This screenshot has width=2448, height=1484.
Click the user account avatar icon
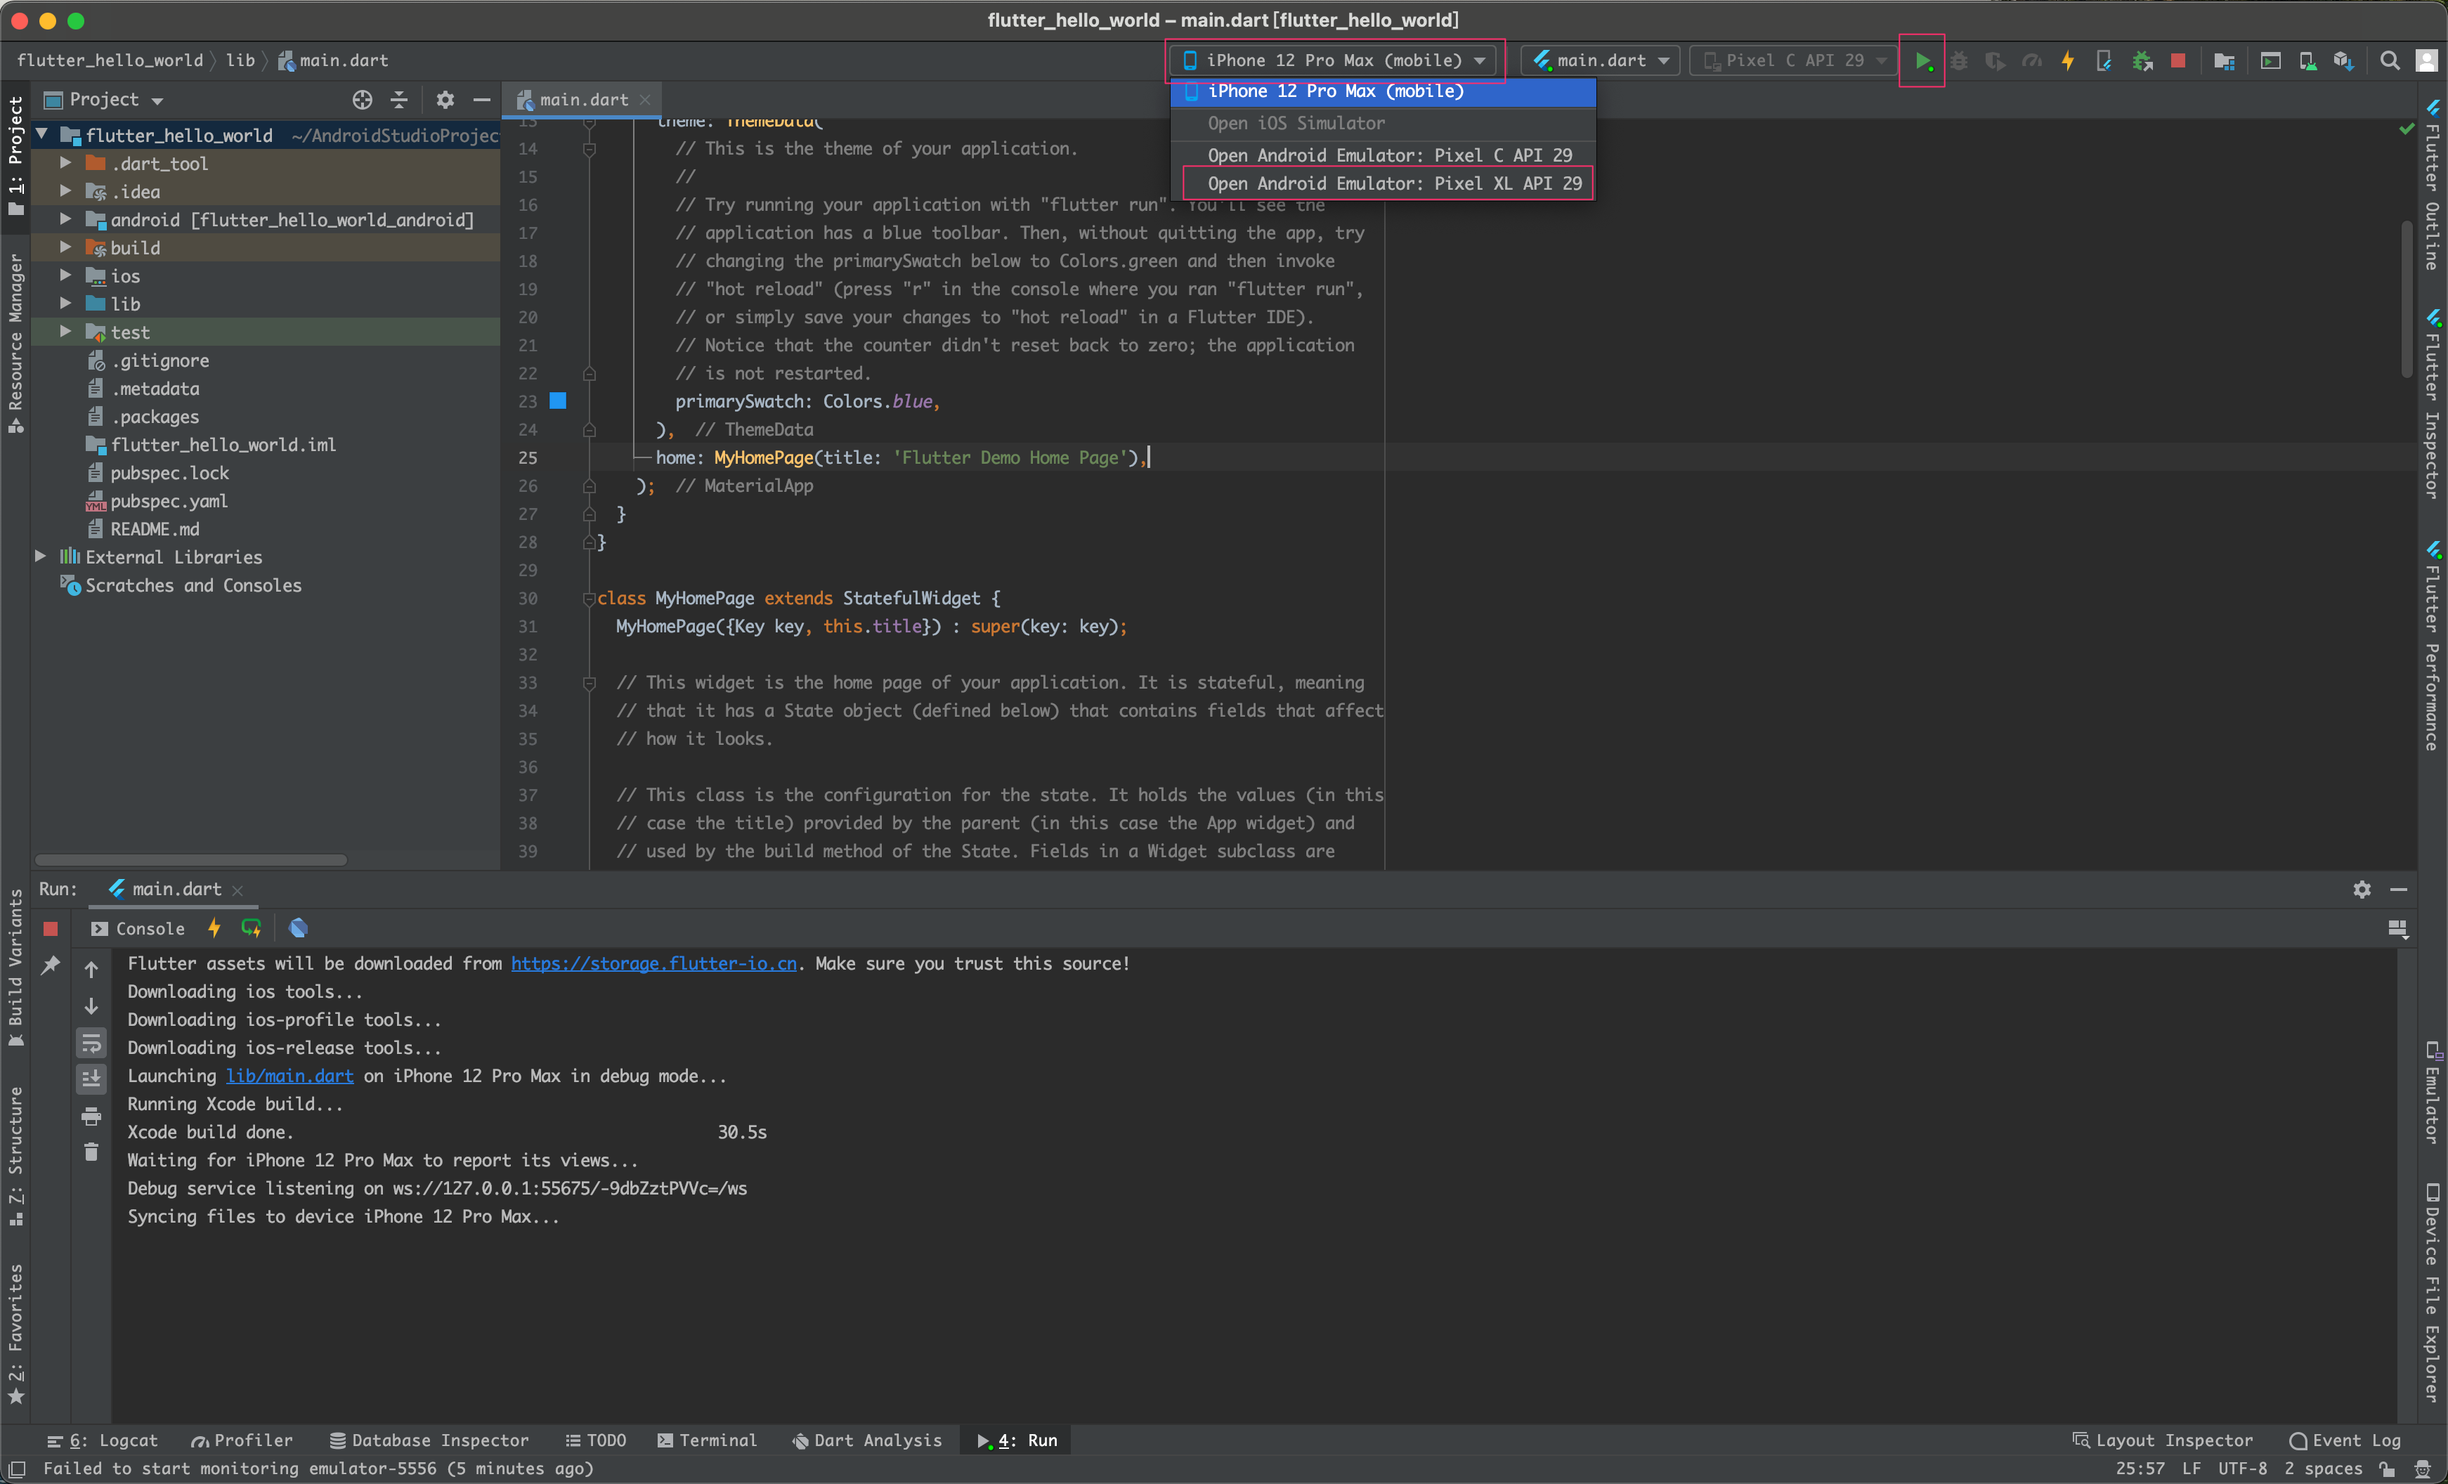pos(2426,60)
